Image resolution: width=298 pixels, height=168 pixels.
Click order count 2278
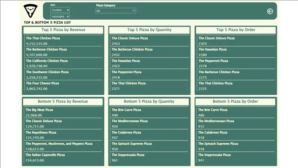[x=203, y=66]
